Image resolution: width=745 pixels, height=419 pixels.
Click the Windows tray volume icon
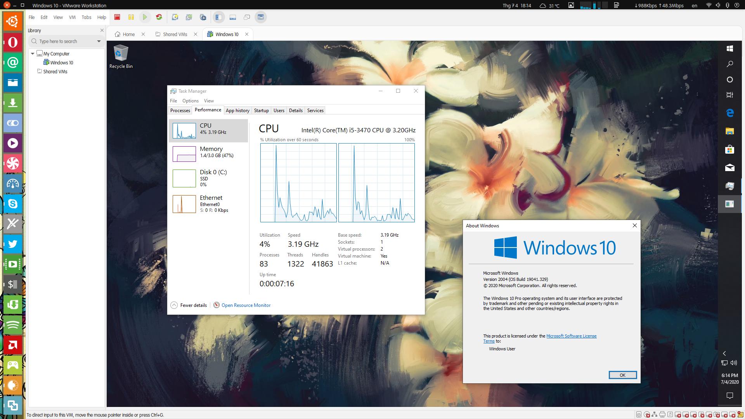click(733, 363)
